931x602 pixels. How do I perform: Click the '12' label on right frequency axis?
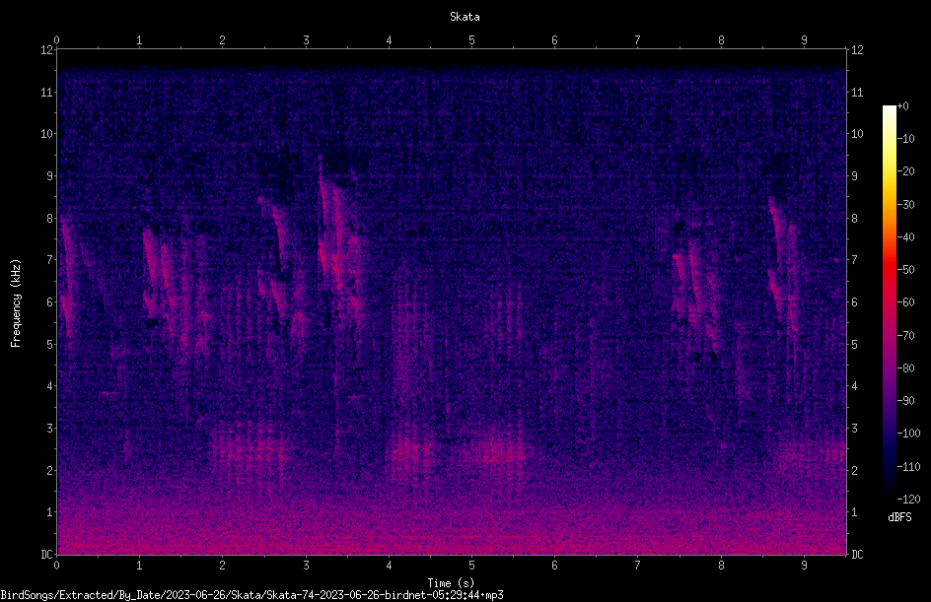click(857, 50)
